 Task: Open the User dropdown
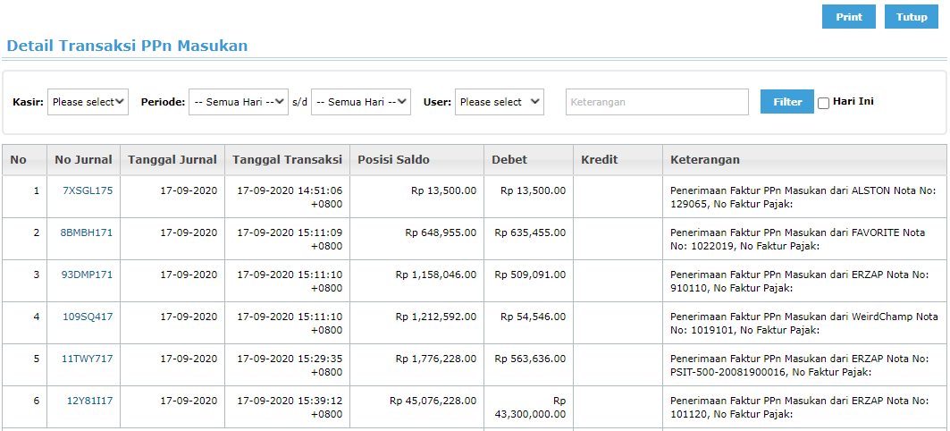[500, 102]
